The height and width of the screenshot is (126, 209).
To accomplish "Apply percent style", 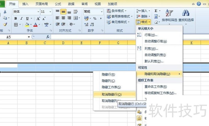I will point(95,18).
